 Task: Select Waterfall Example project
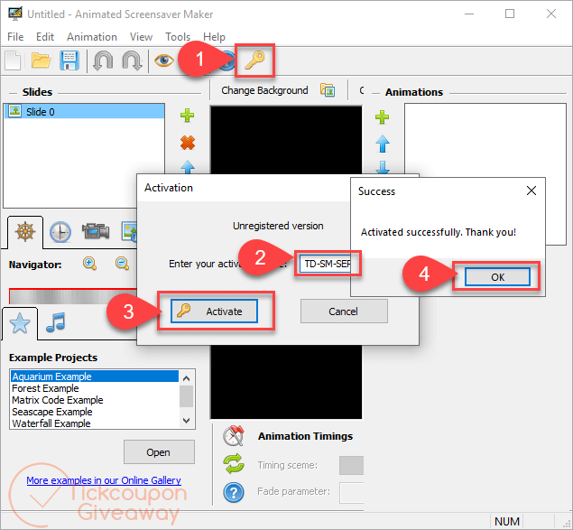(x=95, y=423)
